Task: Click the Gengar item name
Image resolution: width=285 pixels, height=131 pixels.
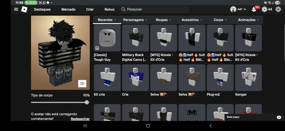Action: (x=241, y=94)
